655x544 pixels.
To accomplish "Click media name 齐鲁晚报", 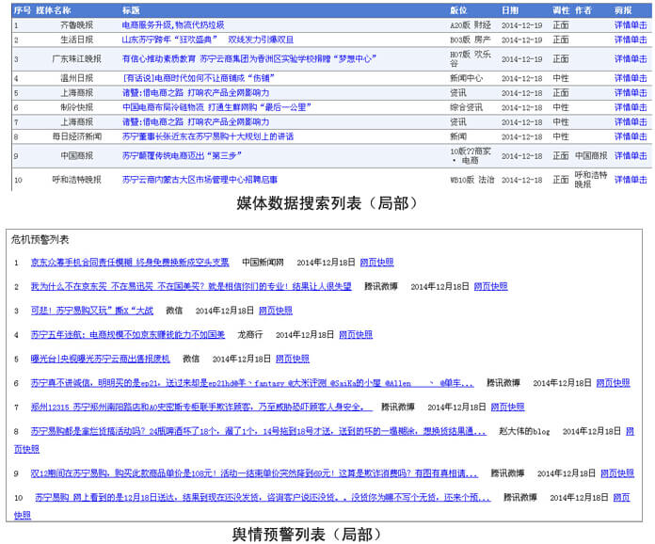I will (x=77, y=25).
